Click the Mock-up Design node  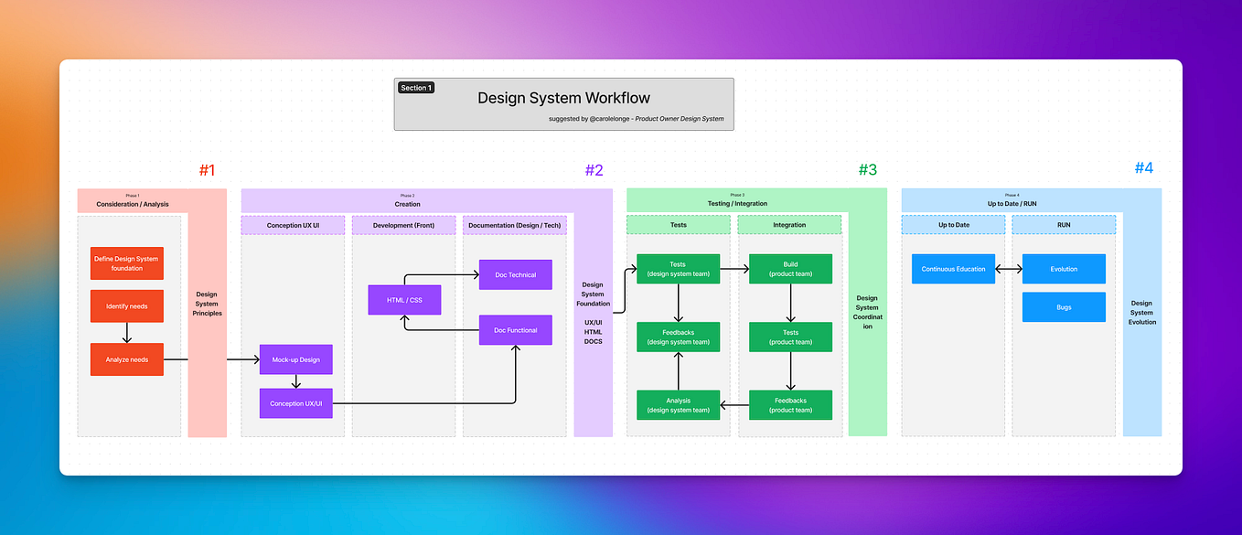pyautogui.click(x=294, y=359)
